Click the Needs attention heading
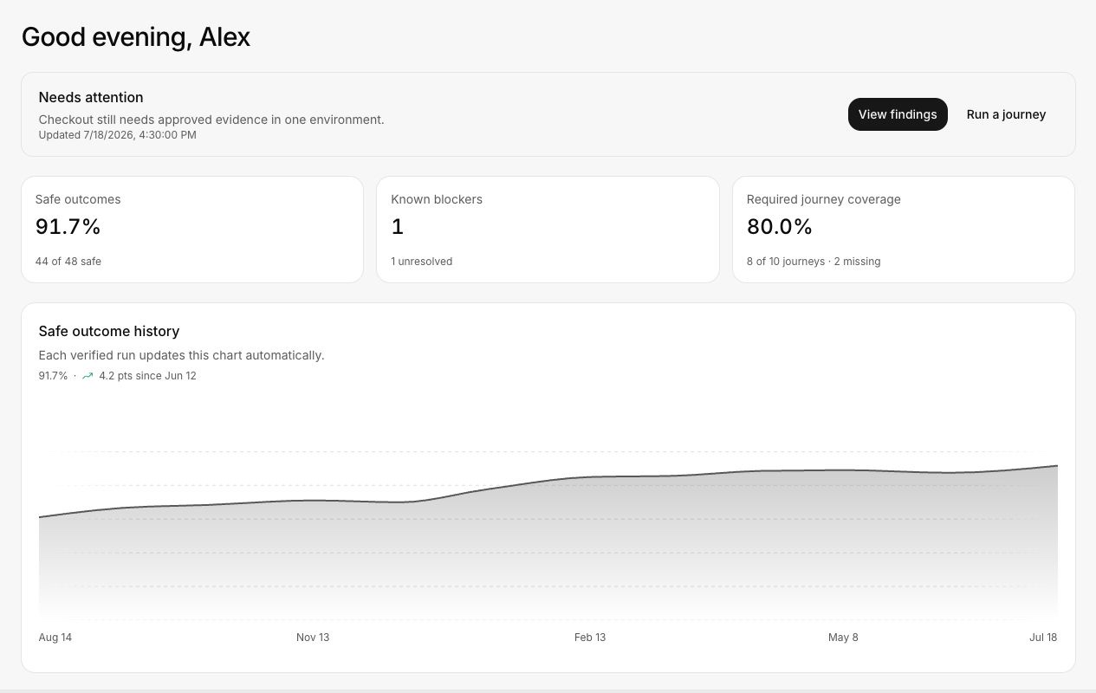 point(91,97)
